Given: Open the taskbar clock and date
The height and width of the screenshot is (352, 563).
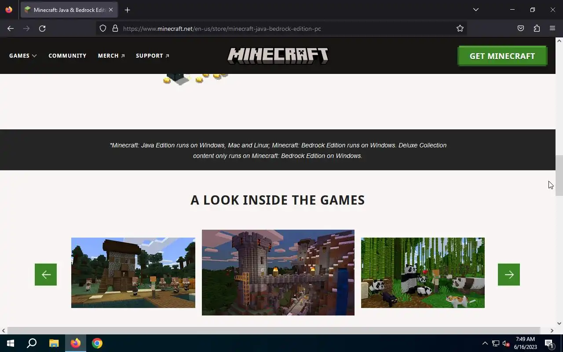Looking at the screenshot, I should click(525, 343).
